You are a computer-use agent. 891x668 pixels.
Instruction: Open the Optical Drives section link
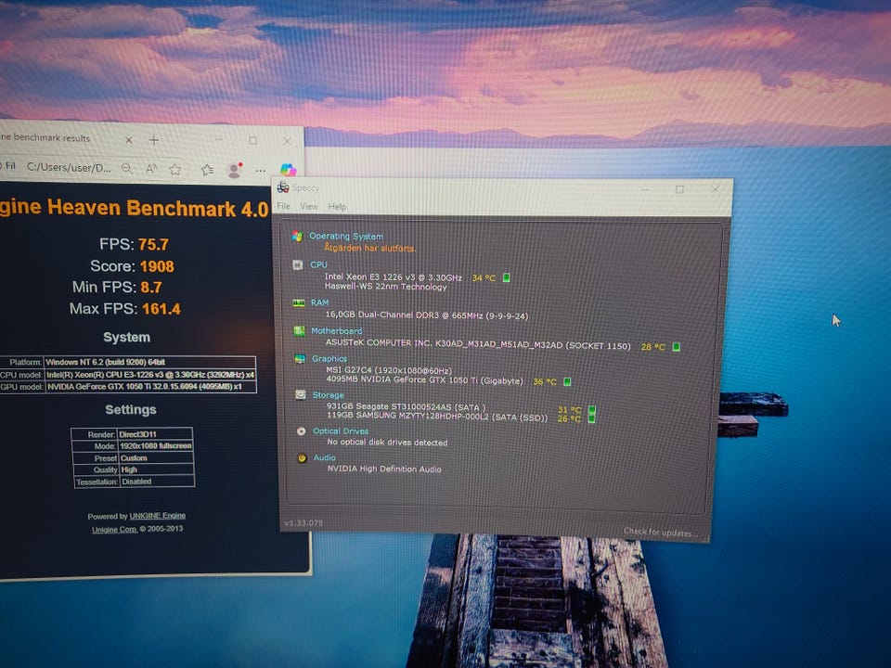[341, 431]
